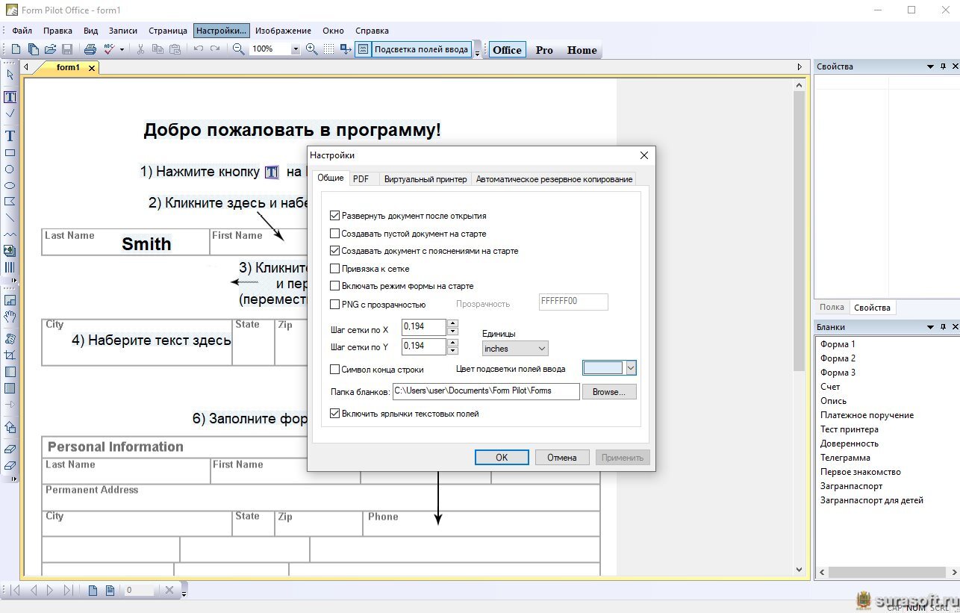Toggle the grid display icon
Image resolution: width=960 pixels, height=613 pixels.
pyautogui.click(x=328, y=49)
